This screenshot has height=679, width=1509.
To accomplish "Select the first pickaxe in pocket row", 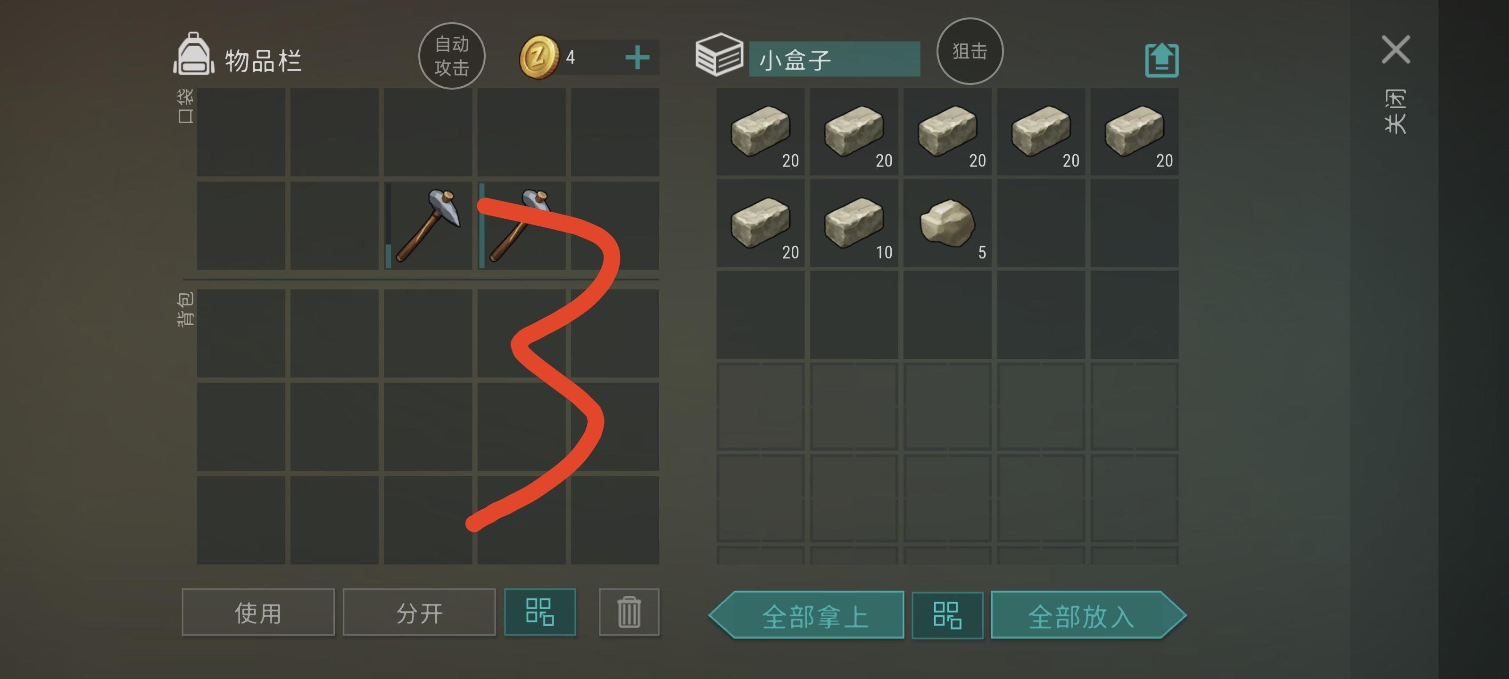I will 428,225.
